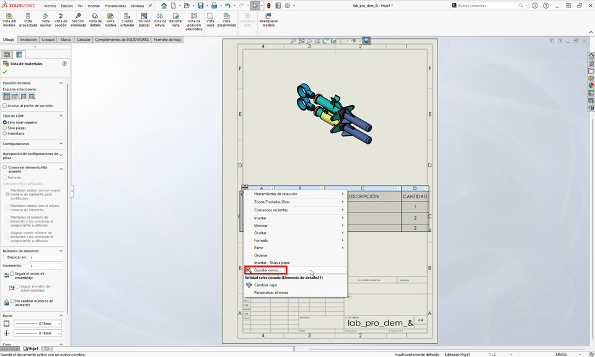595x357 pixels.
Task: Open the Herramientas menu
Action: 115,6
